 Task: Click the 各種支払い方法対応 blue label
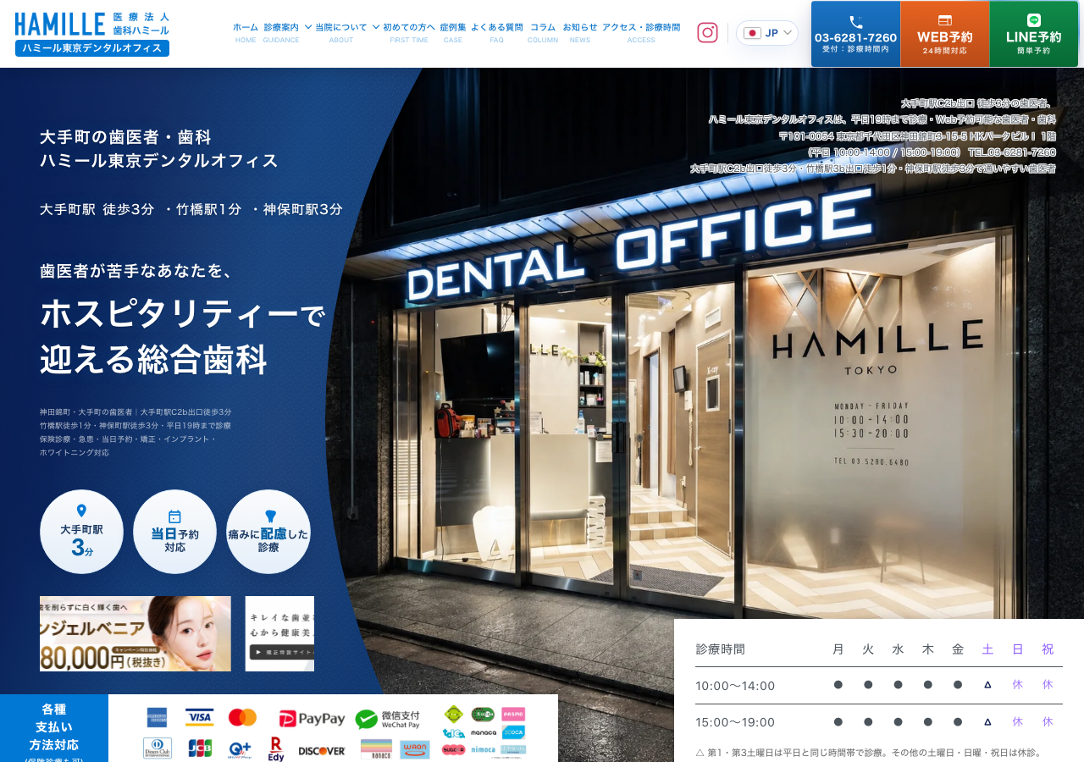pyautogui.click(x=54, y=728)
